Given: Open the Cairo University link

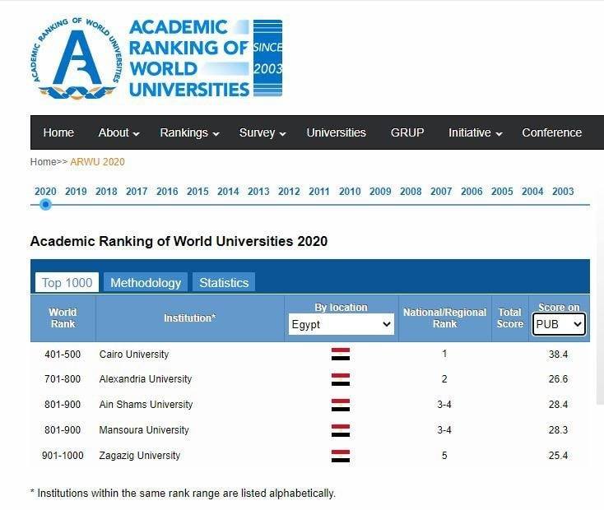Looking at the screenshot, I should pos(134,354).
